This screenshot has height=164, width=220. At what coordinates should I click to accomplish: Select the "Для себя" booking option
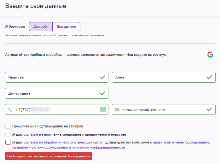click(41, 26)
